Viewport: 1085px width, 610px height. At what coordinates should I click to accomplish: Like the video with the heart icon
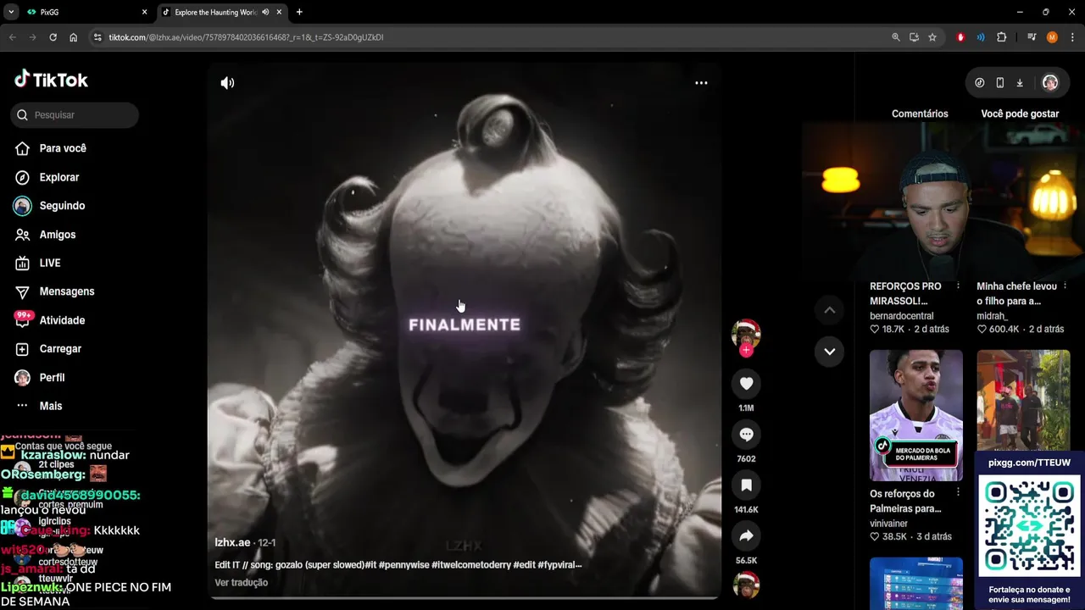coord(746,384)
